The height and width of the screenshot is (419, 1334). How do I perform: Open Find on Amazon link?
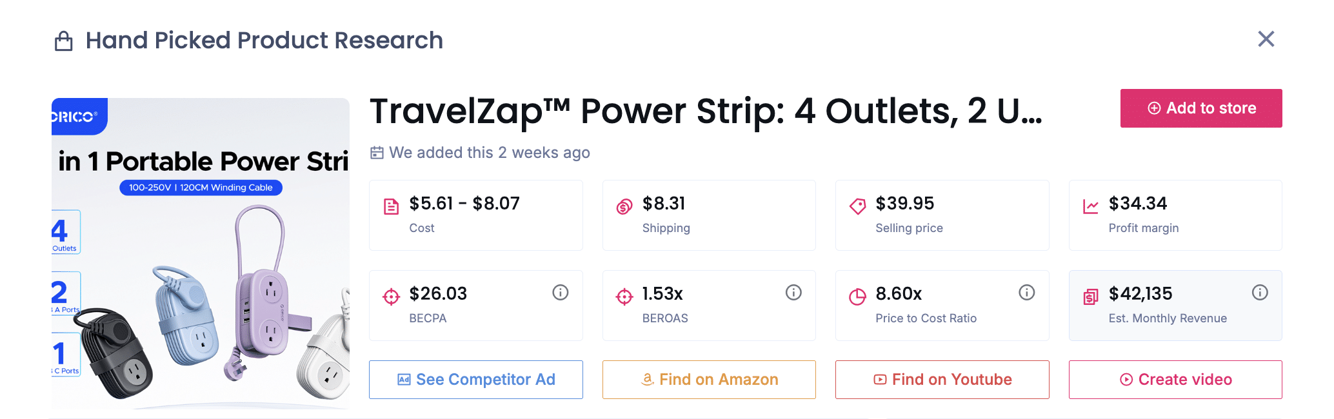point(709,380)
